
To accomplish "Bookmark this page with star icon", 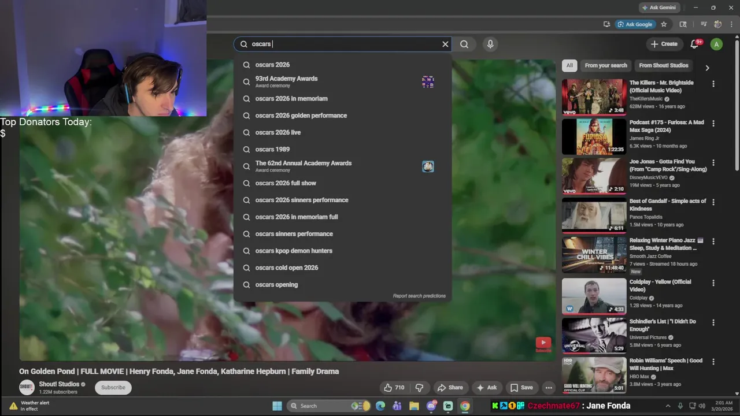I will point(664,24).
